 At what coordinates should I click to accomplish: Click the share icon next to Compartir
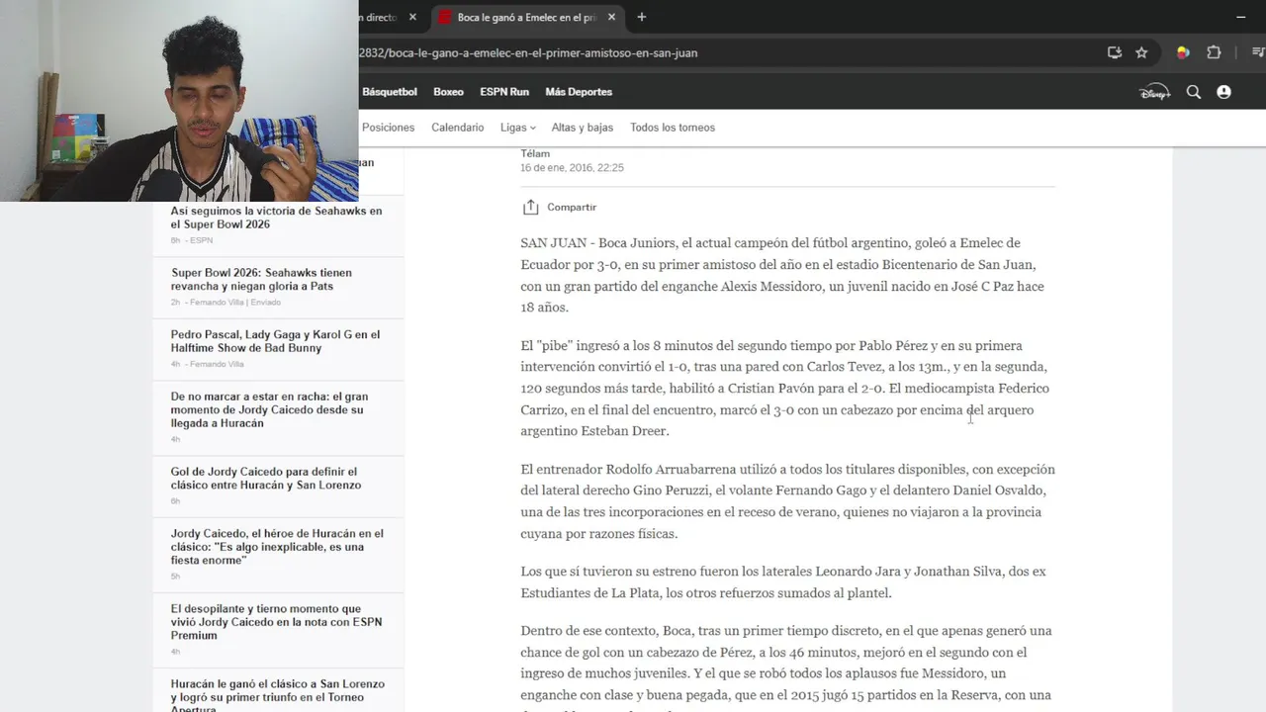click(530, 207)
